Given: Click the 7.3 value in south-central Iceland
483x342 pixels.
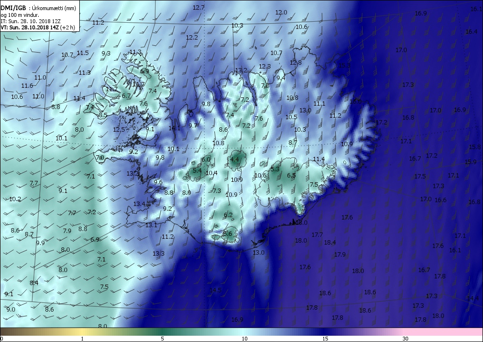Looking at the screenshot, I should tap(217, 191).
